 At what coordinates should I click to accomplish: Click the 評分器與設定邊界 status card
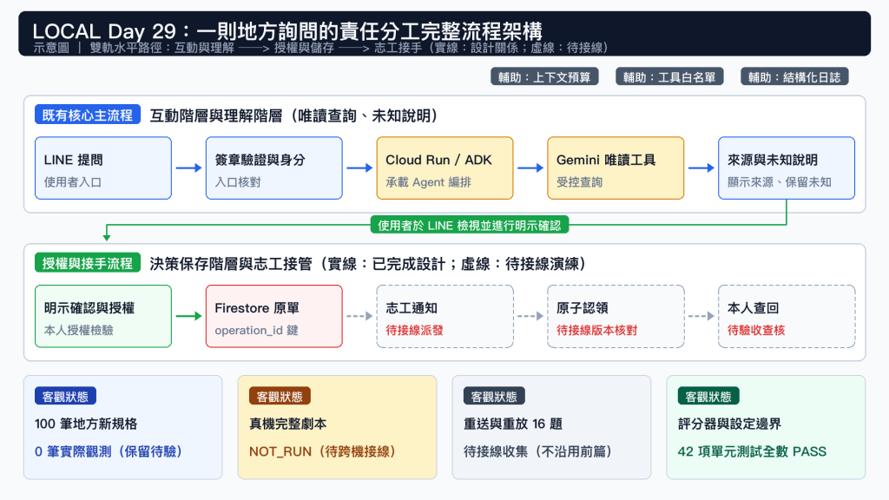(x=766, y=427)
